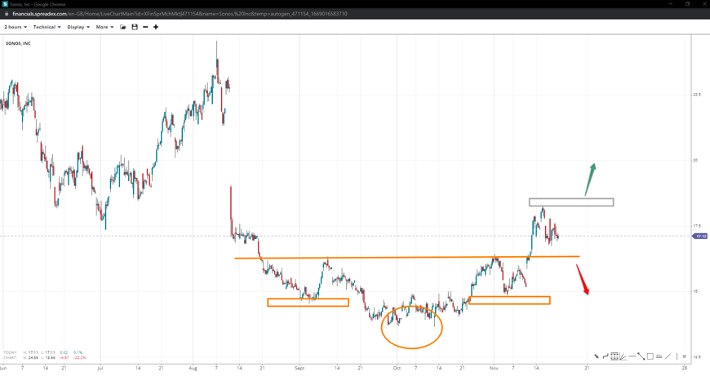Zoom out using the minus icon
This screenshot has width=710, height=376.
[145, 27]
